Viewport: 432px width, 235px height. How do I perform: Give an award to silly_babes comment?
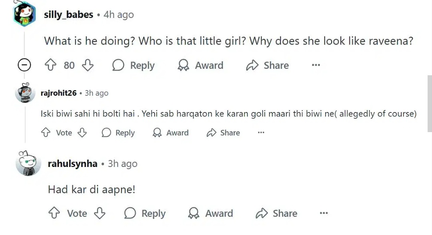(x=200, y=65)
